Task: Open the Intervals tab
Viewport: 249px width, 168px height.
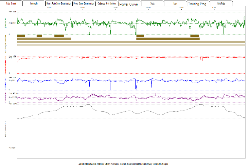Action: pos(34,3)
